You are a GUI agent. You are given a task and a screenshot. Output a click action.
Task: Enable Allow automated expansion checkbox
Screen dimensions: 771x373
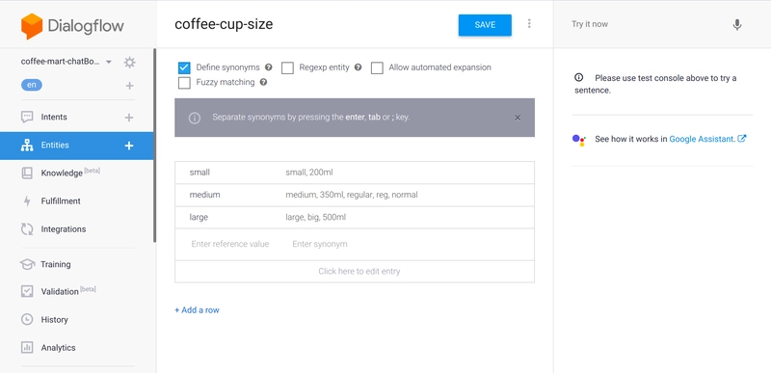(377, 67)
